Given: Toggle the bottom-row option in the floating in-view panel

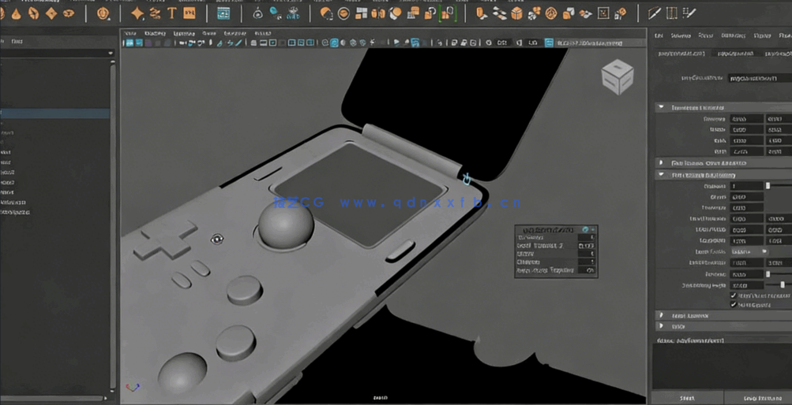Looking at the screenshot, I should point(589,270).
